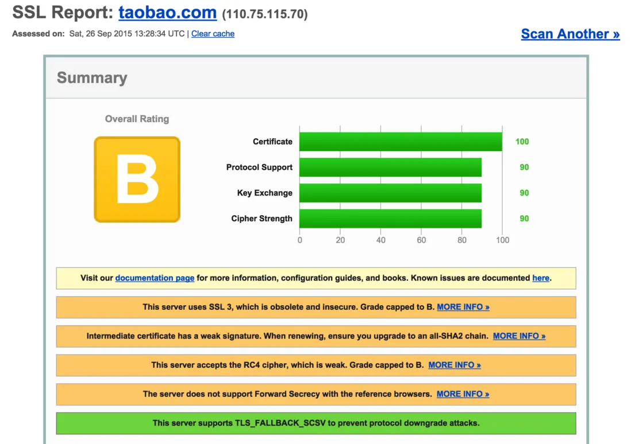Click the yellow B grade badge
Screen dimensions: 631x444
137,179
